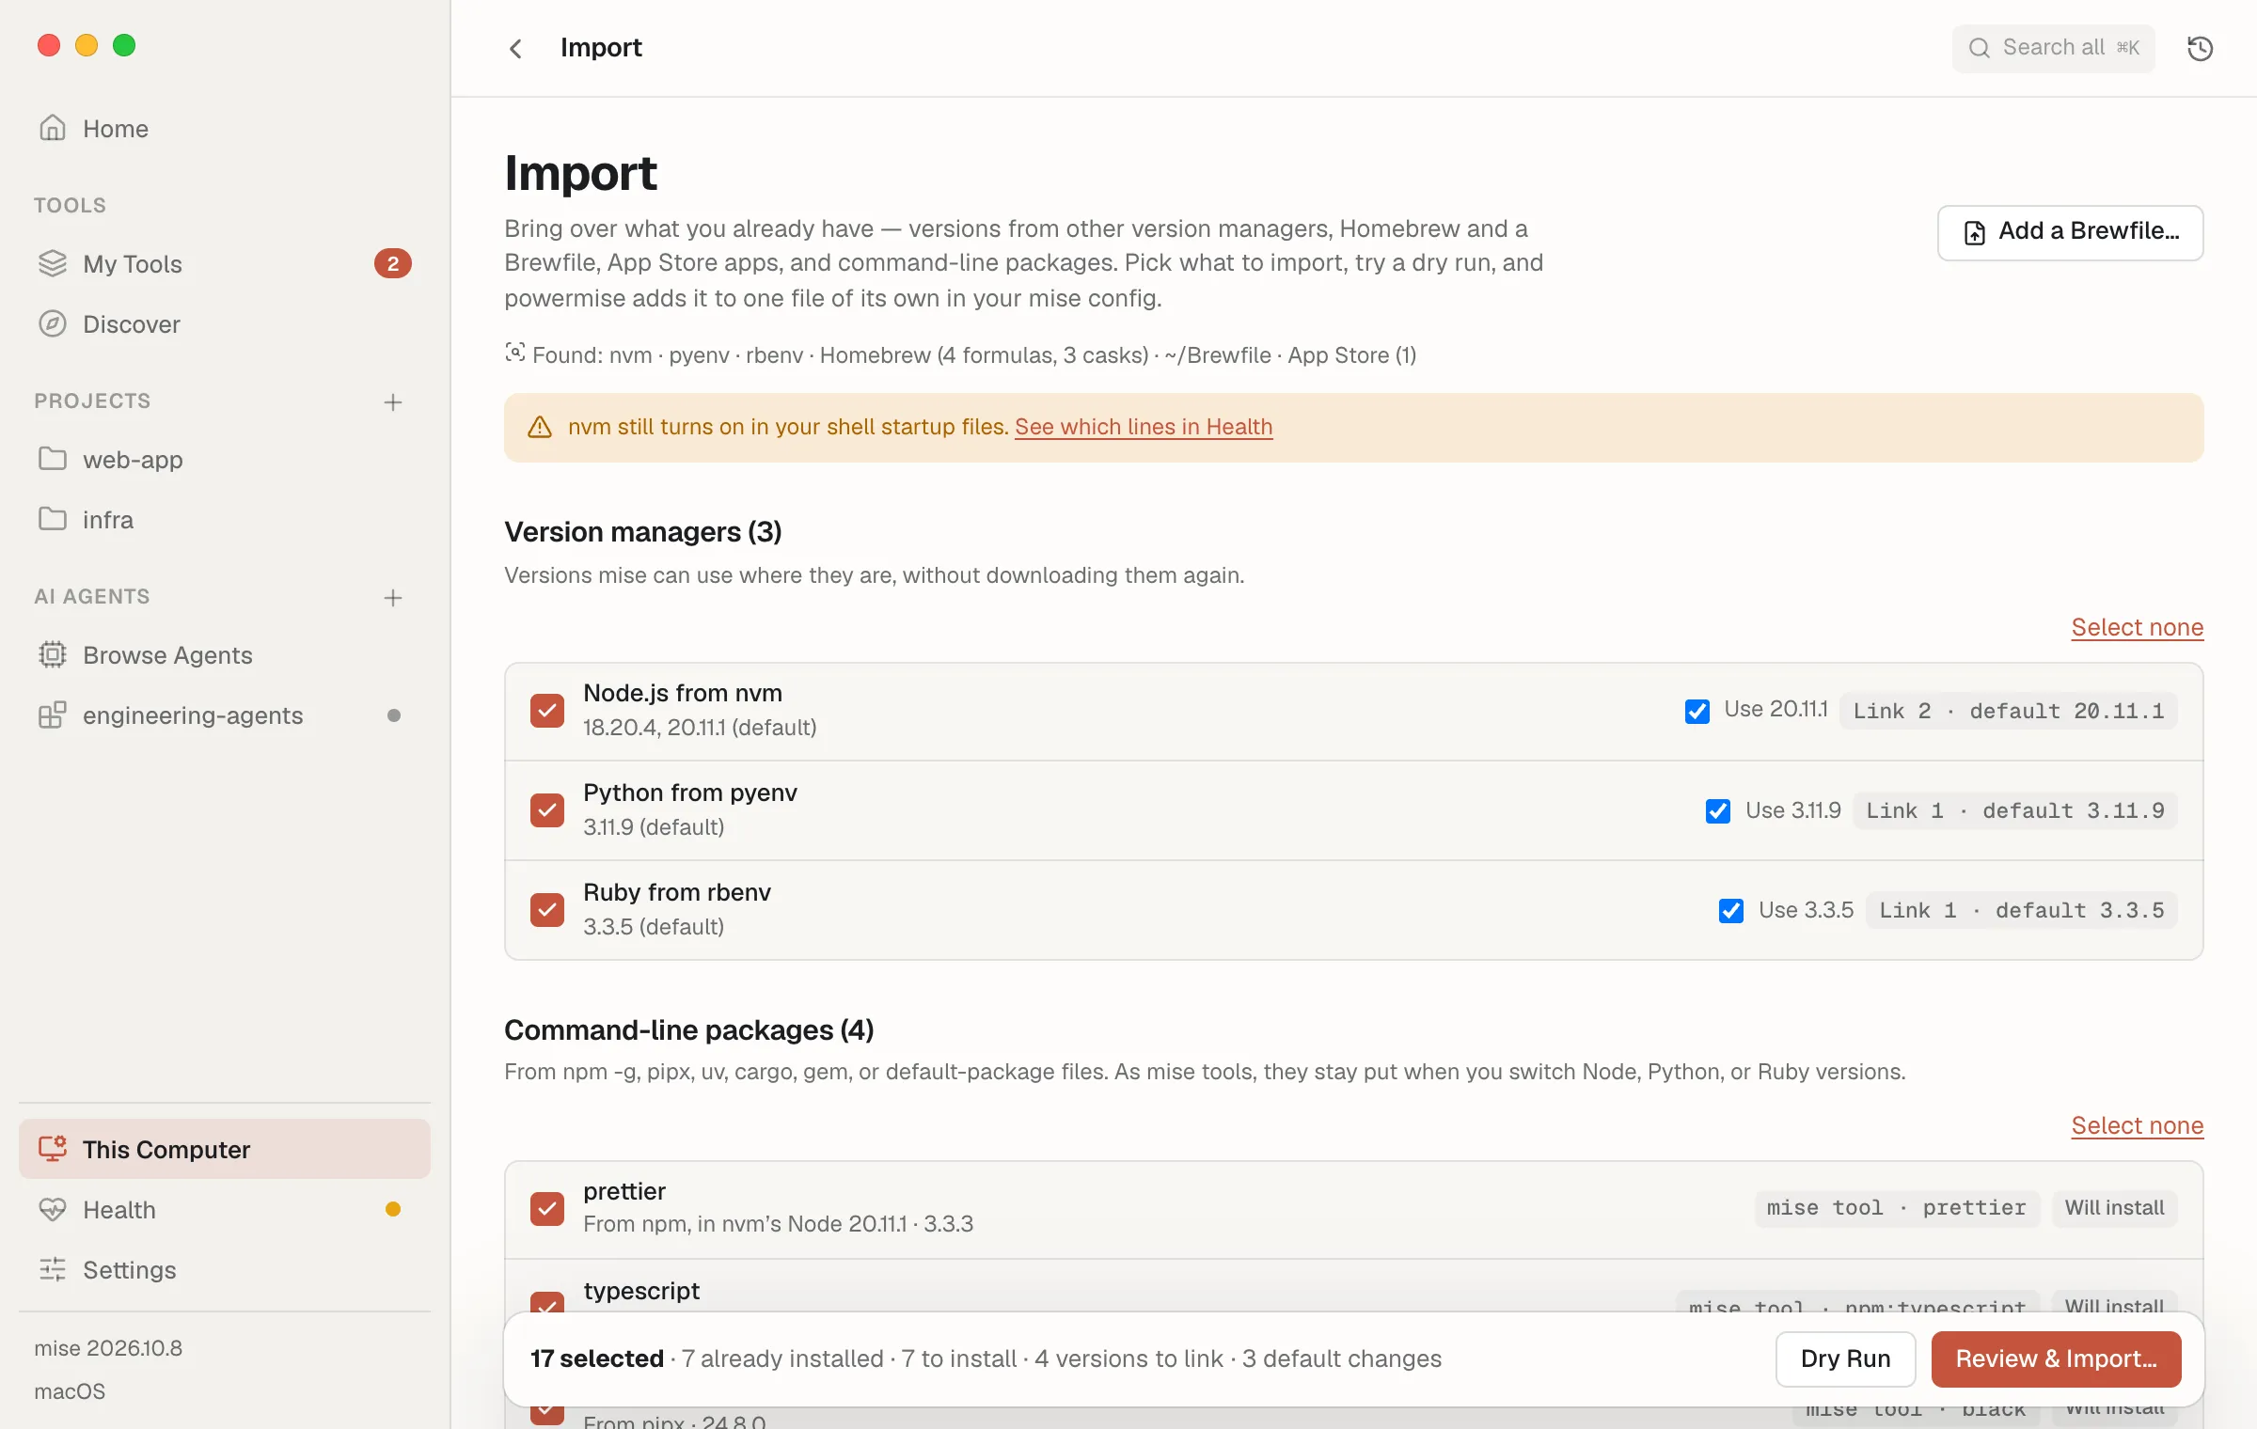The width and height of the screenshot is (2257, 1429).
Task: Uncheck Ruby from rbenv
Action: point(546,910)
